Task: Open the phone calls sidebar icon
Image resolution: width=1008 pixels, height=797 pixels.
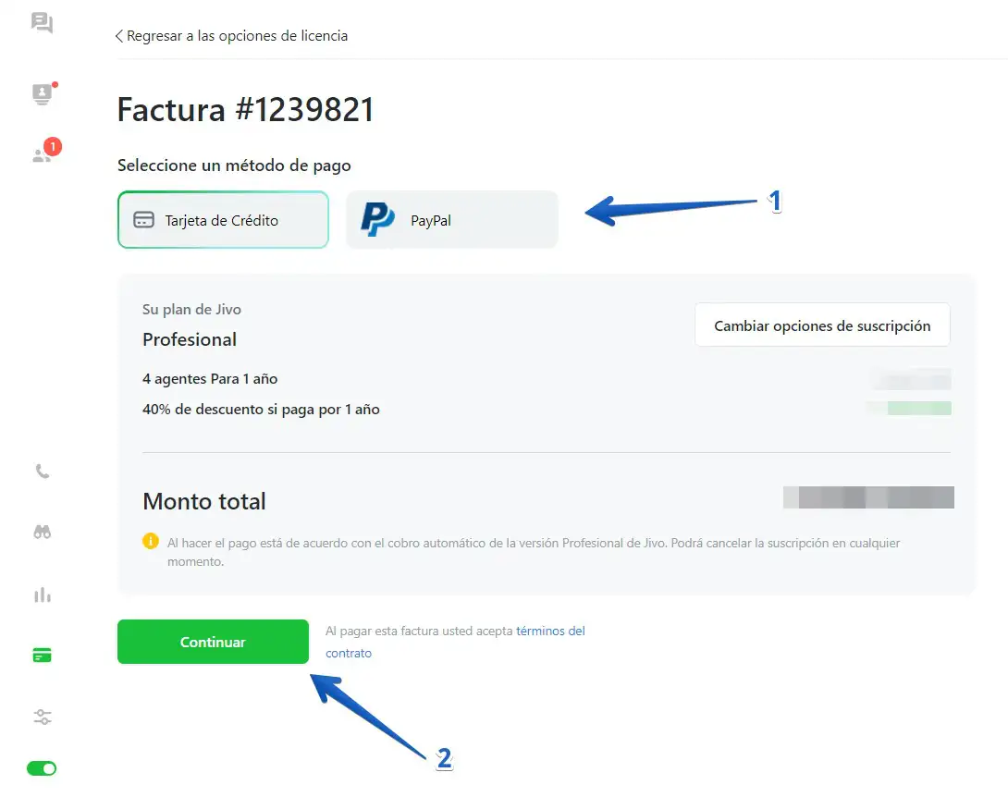Action: (43, 472)
